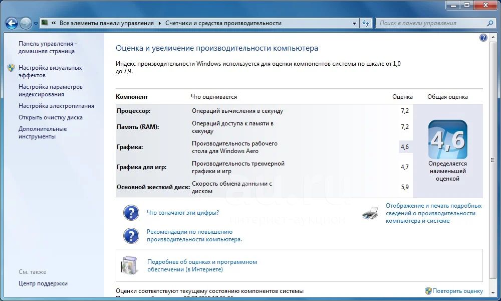The width and height of the screenshot is (501, 301).
Task: Click 'Открыть очистку диска' link
Action: 51,117
